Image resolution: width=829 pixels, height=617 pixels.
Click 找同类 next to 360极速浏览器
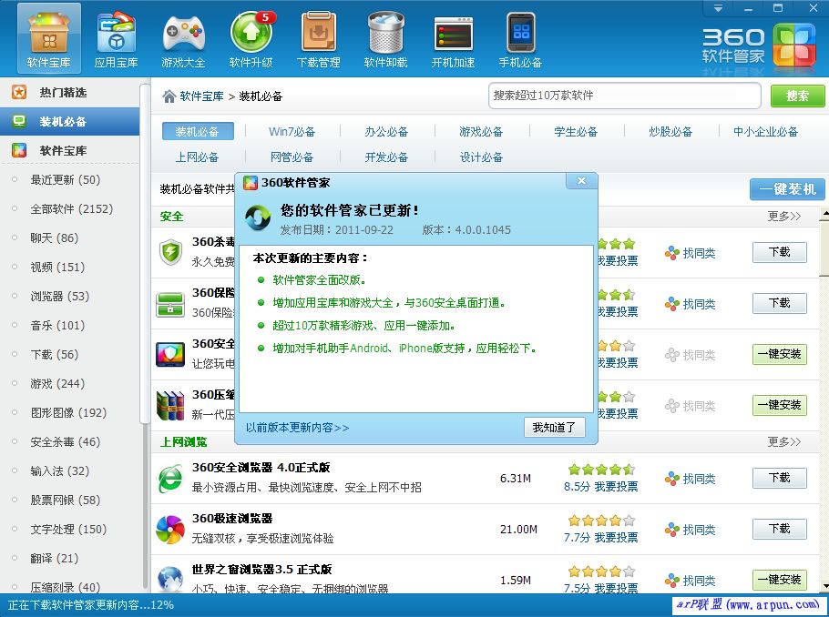(699, 529)
